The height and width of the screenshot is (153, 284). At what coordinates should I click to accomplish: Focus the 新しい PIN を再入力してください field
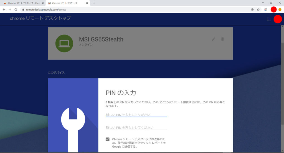[x=136, y=127]
